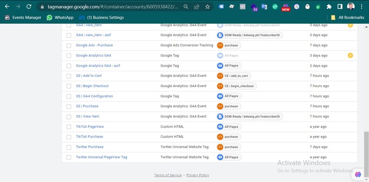Image resolution: width=369 pixels, height=182 pixels.
Task: Click the CE | begin_checkout trigger chip
Action: 237,86
